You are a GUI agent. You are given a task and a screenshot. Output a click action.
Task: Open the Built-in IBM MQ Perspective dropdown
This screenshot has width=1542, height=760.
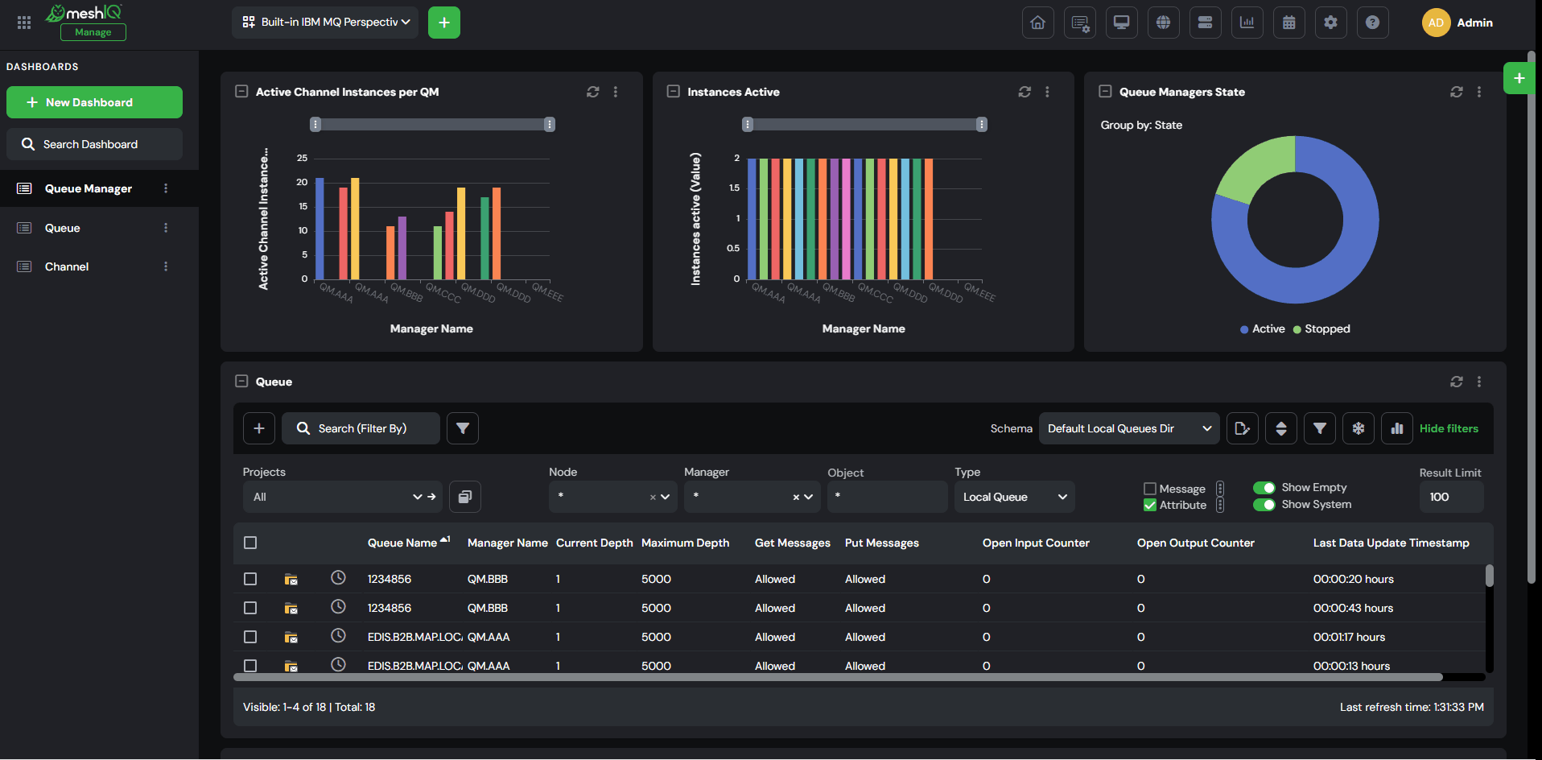[325, 23]
